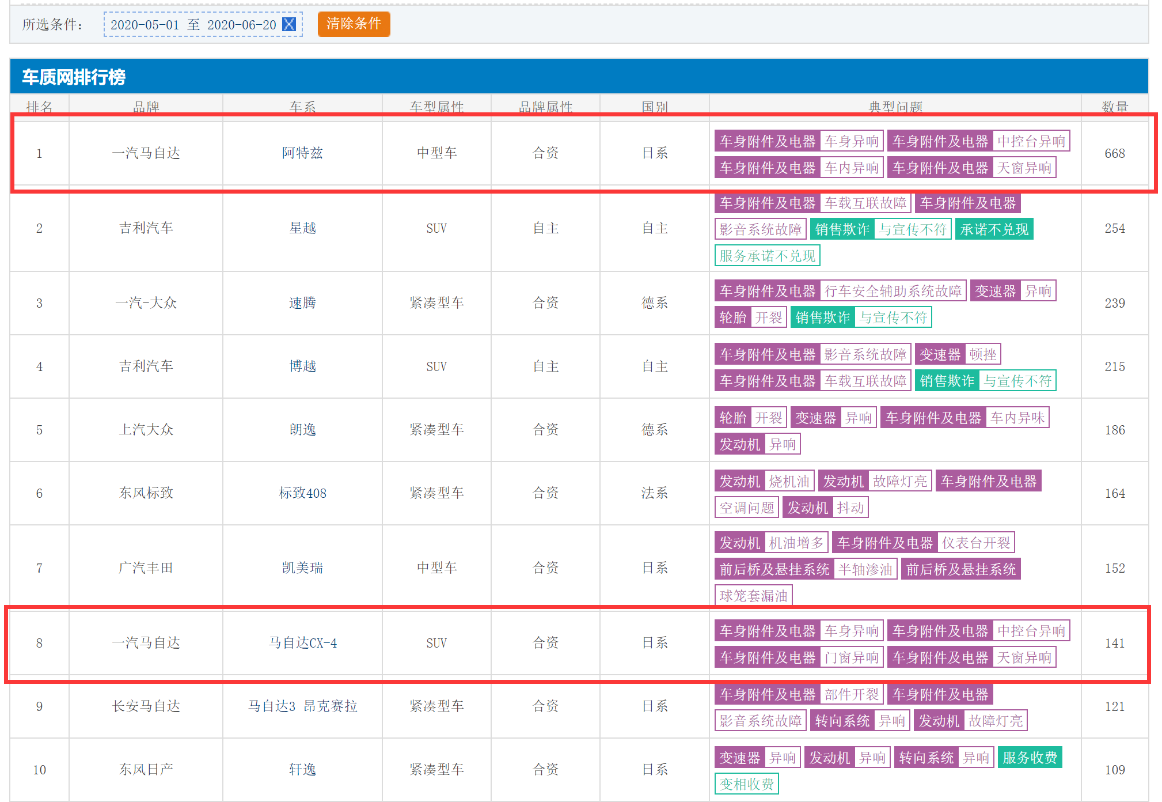Viewport: 1162px width, 802px height.
Task: Click the 机油增多 tag in 凯美瑞 row
Action: (x=796, y=543)
